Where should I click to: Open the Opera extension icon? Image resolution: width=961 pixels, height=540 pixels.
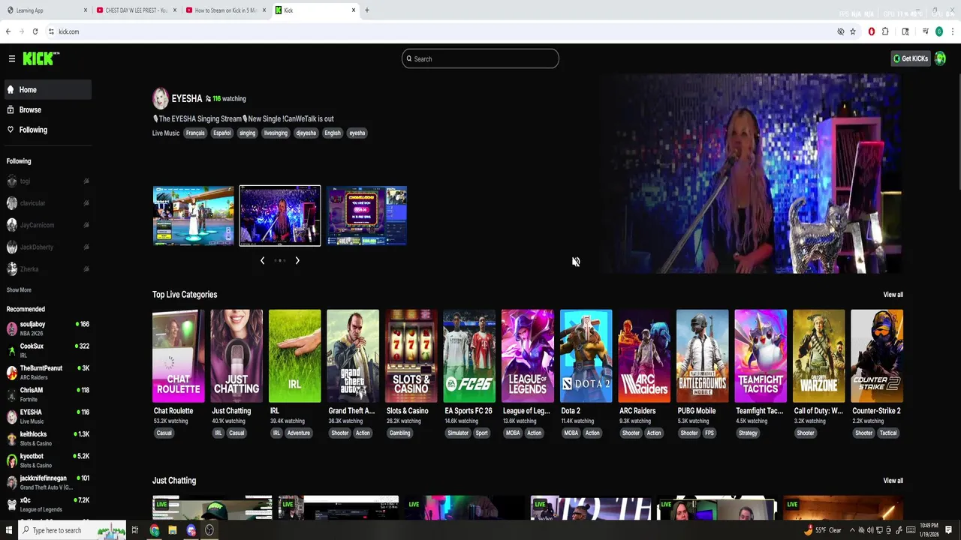872,31
